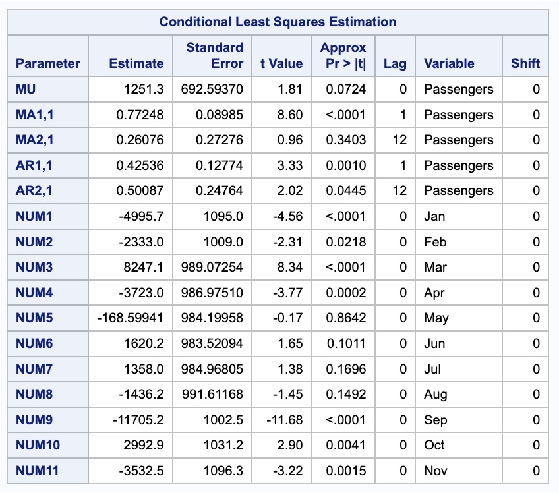
Task: Click the MA2,1 standard error 0.27276
Action: tap(220, 140)
